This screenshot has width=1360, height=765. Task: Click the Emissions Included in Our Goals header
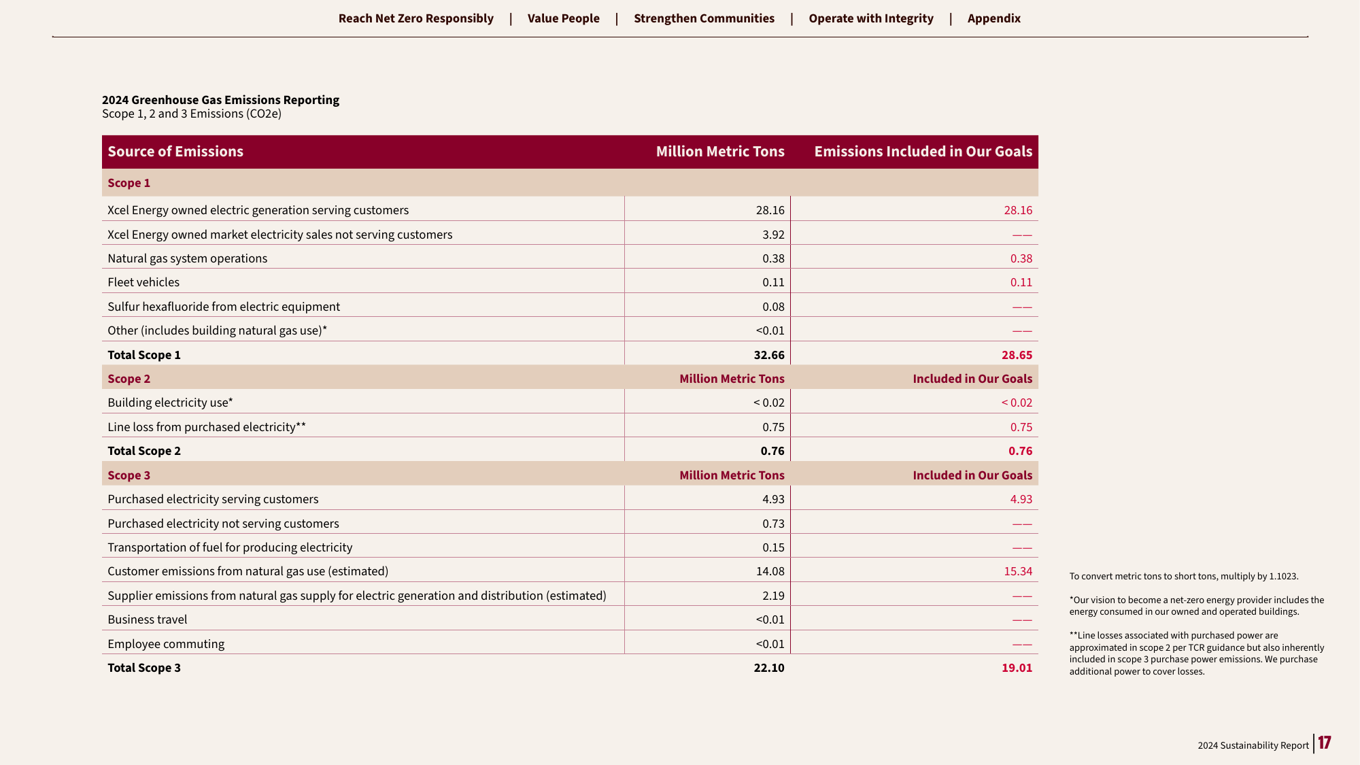point(923,152)
